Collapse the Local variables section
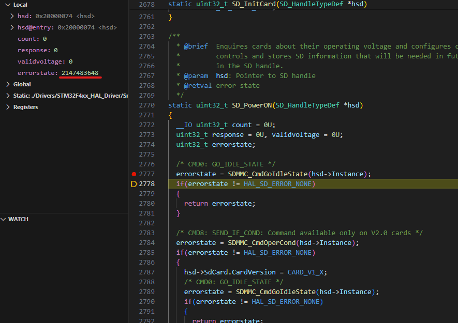The image size is (458, 323). pos(8,5)
